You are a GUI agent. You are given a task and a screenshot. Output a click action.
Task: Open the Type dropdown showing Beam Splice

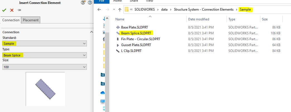44,55
